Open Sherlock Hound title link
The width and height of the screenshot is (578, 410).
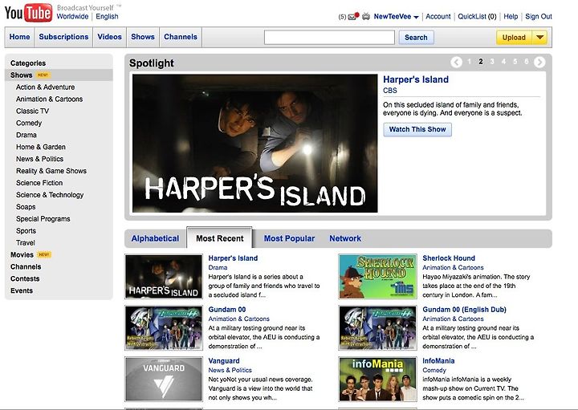point(449,258)
